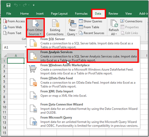Select row 9 header
The width and height of the screenshot is (149, 137).
4,102
